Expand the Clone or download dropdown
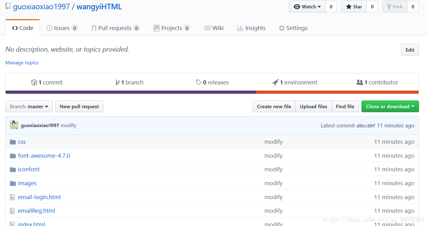 [390, 106]
